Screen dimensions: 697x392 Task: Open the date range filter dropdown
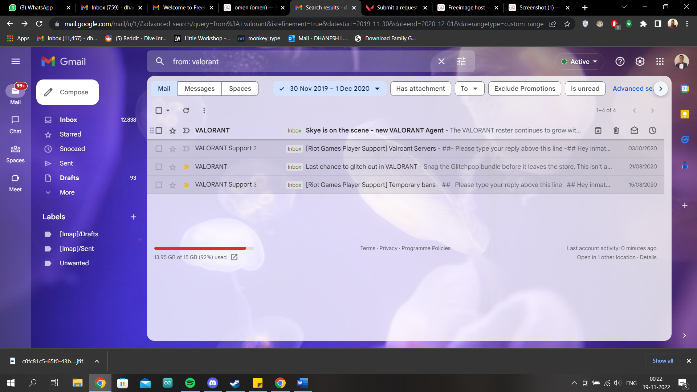click(330, 89)
